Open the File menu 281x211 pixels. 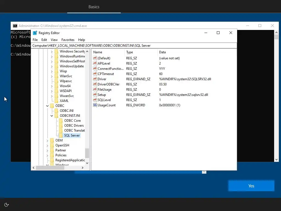pos(35,40)
